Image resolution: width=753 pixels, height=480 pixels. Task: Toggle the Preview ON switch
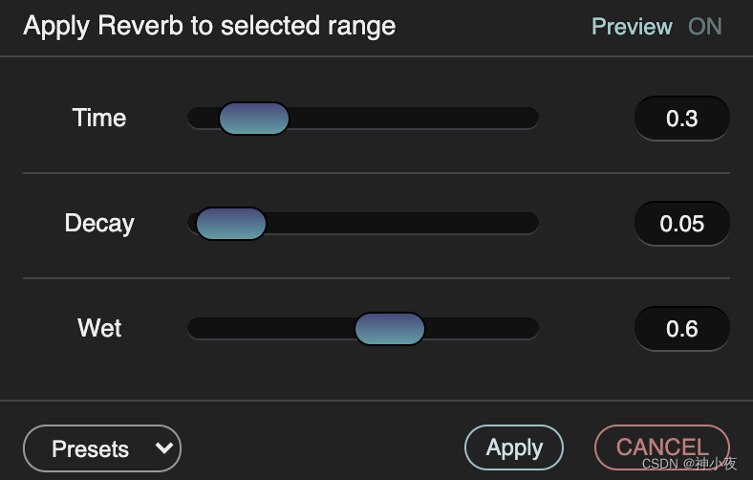click(x=705, y=26)
